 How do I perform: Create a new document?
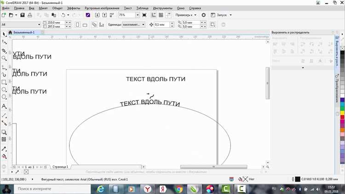(4, 15)
